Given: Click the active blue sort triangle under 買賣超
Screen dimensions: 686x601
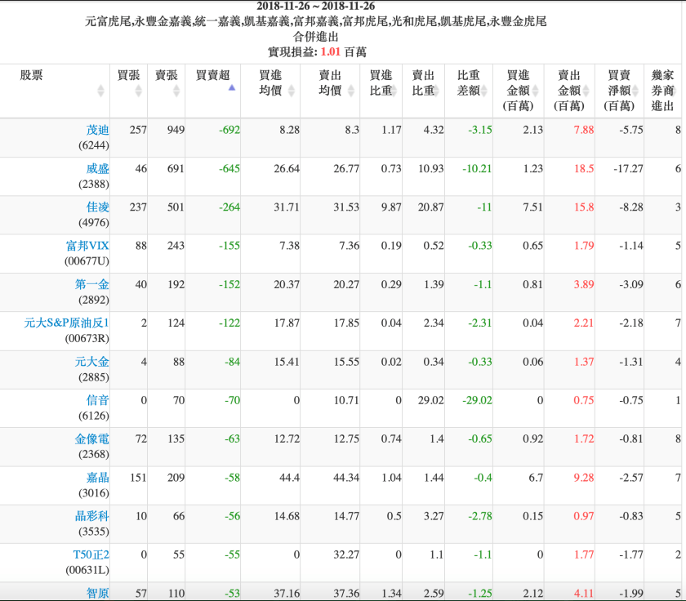Looking at the screenshot, I should tap(232, 88).
